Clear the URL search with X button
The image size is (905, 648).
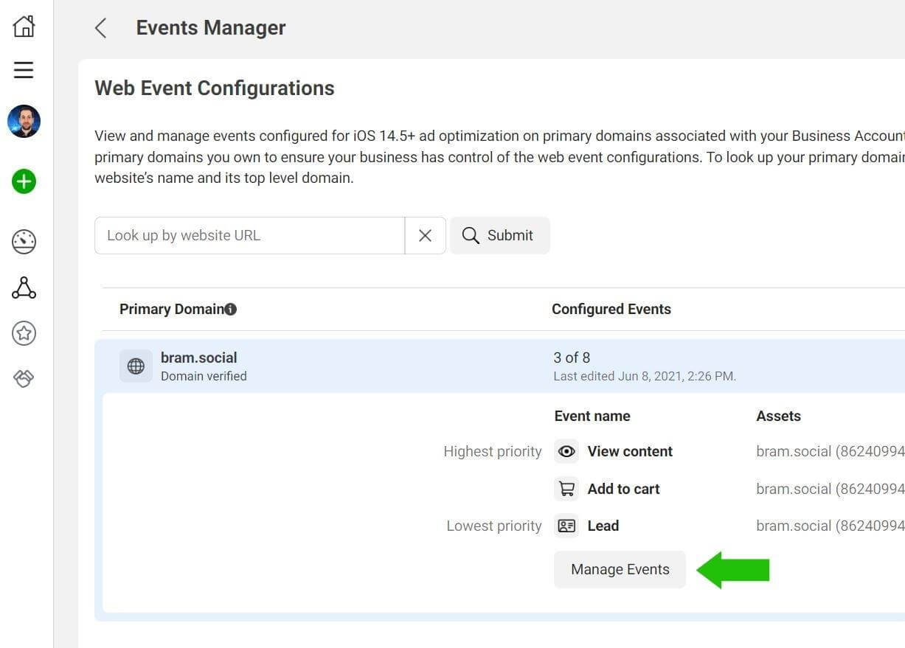[x=425, y=235]
